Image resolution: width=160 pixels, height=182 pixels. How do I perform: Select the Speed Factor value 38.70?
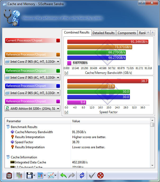point(76,142)
